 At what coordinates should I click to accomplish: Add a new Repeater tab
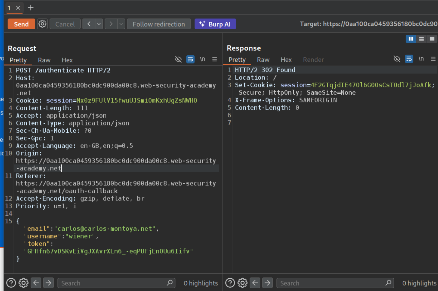point(31,8)
